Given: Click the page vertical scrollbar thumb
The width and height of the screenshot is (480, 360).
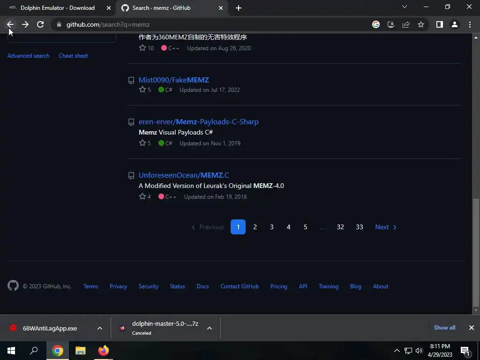Looking at the screenshot, I should point(476,253).
